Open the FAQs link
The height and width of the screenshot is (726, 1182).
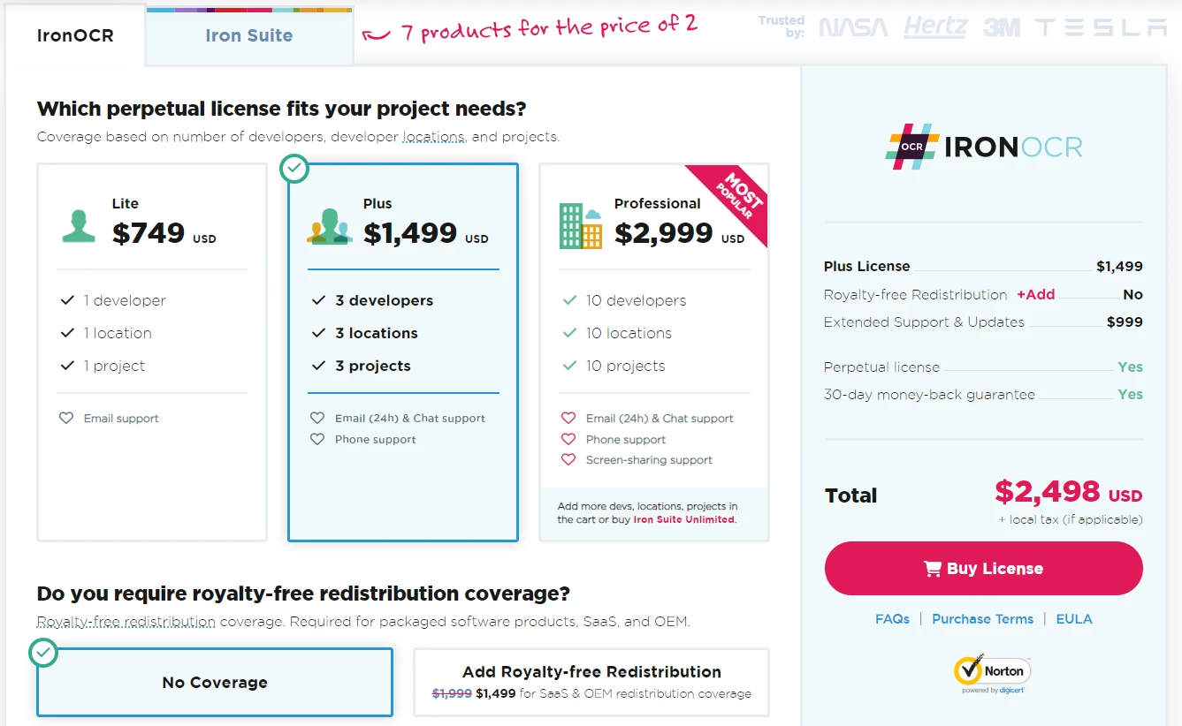(x=892, y=619)
